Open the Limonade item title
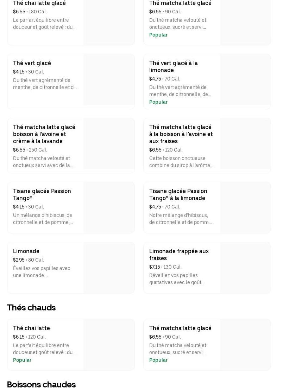The width and height of the screenshot is (283, 392). coord(26,251)
